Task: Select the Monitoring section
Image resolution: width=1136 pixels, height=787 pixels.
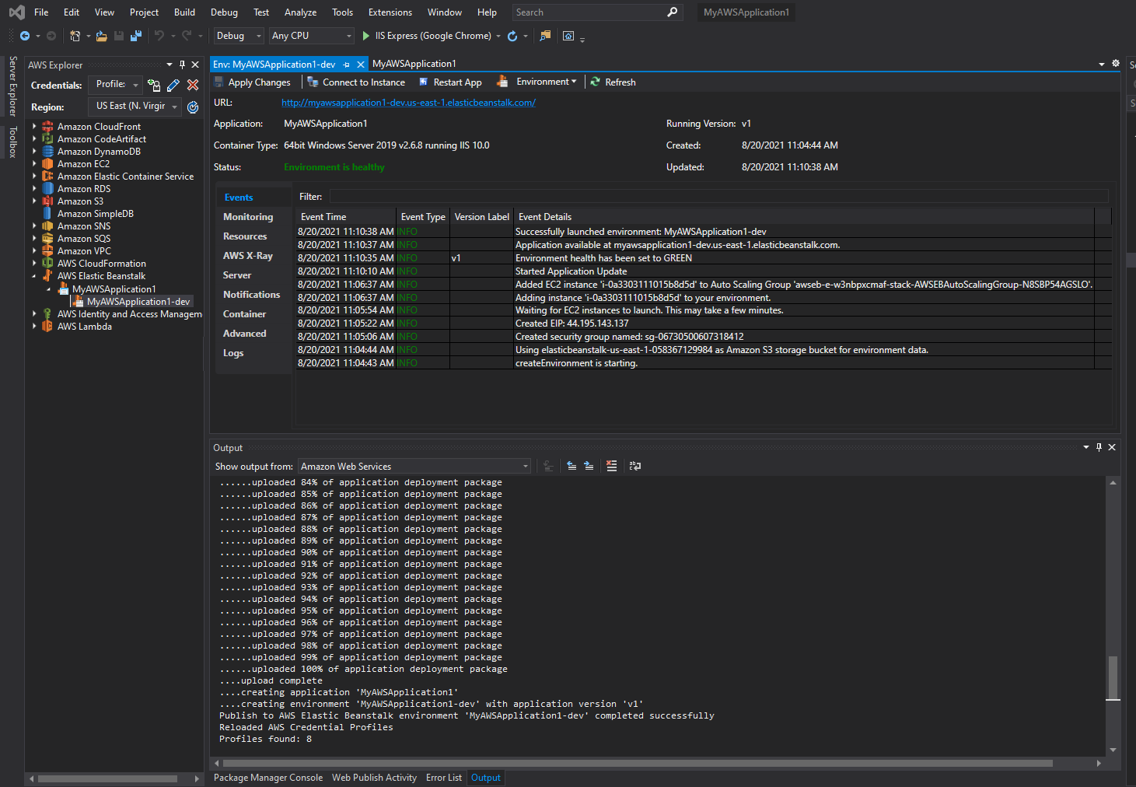Action: click(248, 217)
